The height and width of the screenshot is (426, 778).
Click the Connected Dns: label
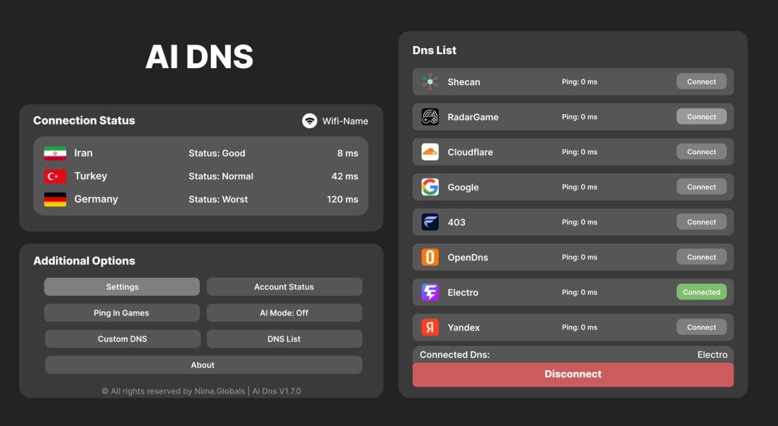[455, 355]
